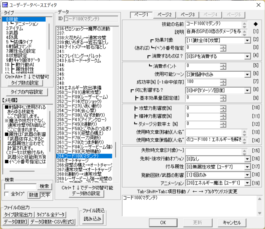Toggle the 数値 search mode button
The image size is (265, 229).
34,195
